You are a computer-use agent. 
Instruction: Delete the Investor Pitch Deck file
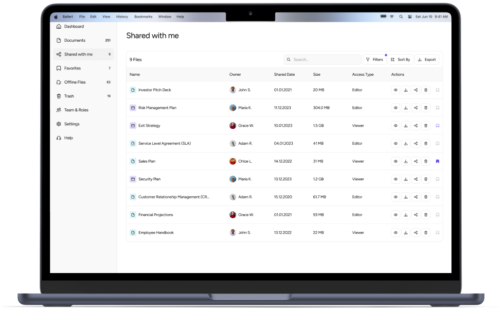click(426, 90)
